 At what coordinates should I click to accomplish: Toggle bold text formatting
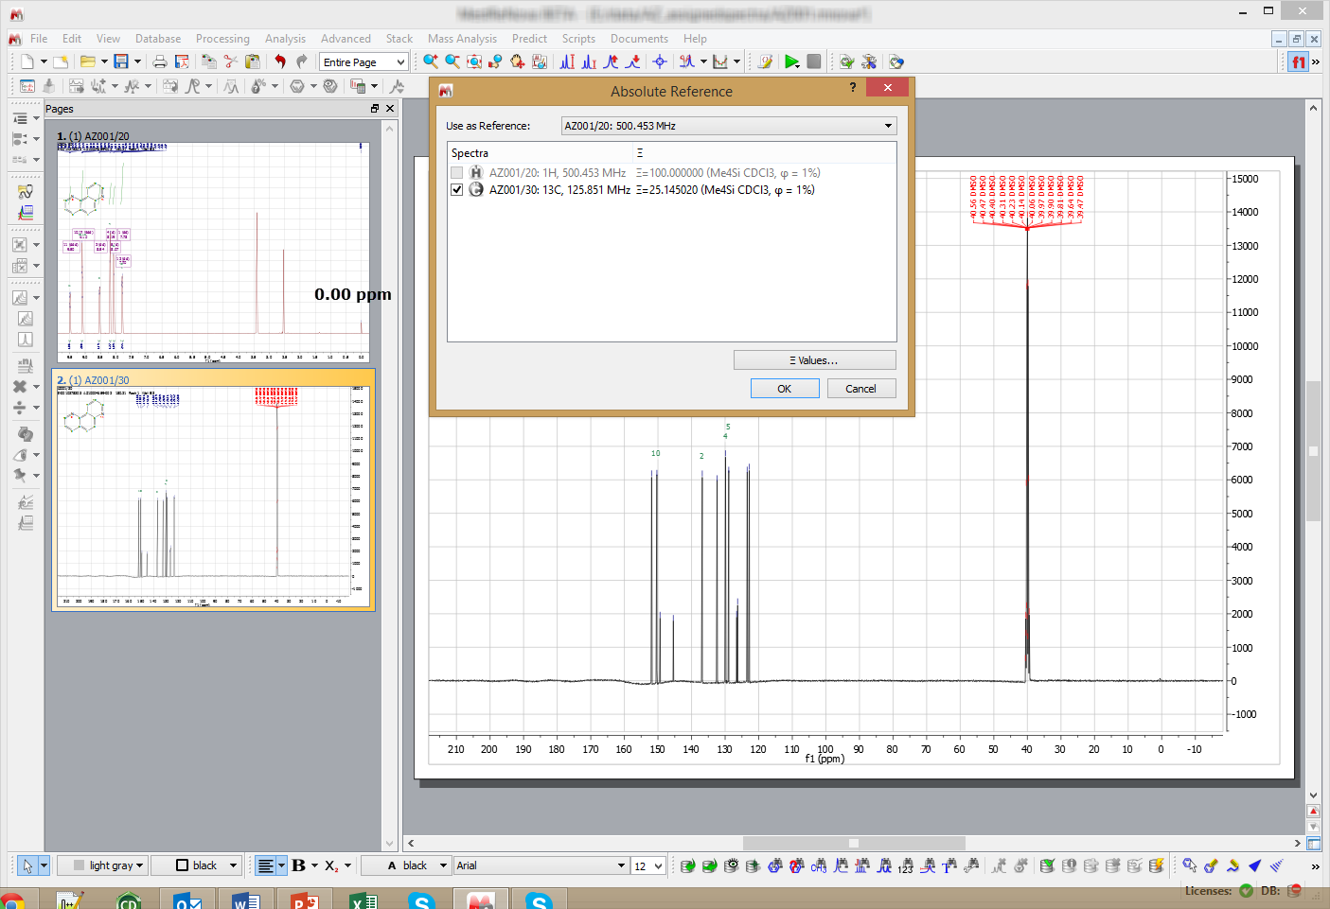click(299, 865)
